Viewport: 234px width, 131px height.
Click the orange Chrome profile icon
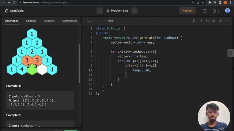(x=225, y=3)
